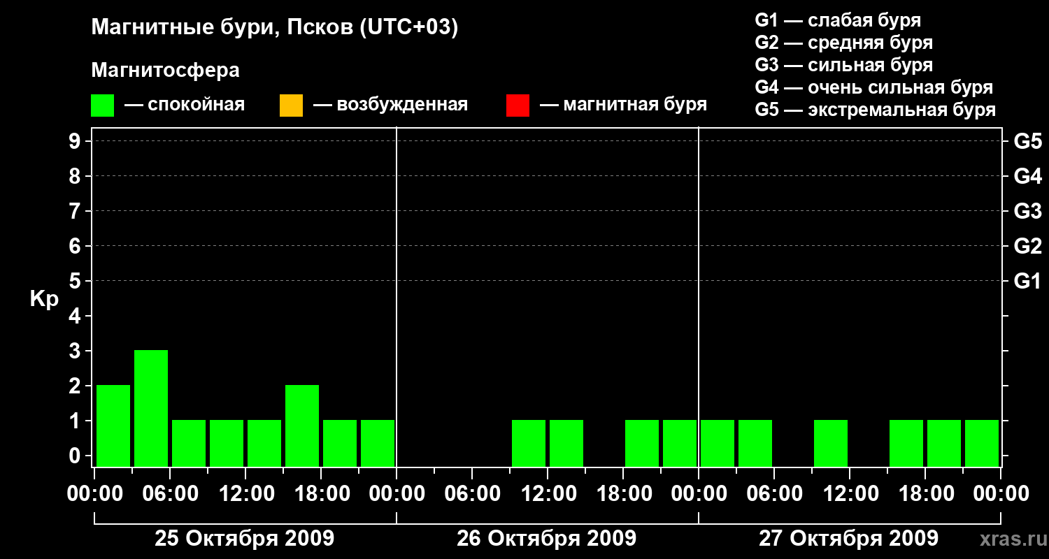Select the chart title 'Магнитные бури, Псков (UTC+03)'
The width and height of the screenshot is (1049, 559).
tap(274, 28)
